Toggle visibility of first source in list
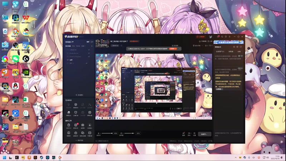 pyautogui.click(x=89, y=50)
